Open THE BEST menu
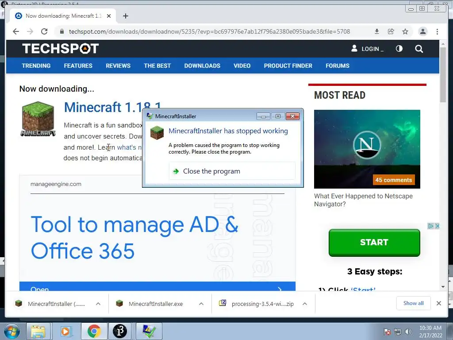Image resolution: width=453 pixels, height=340 pixels. [157, 66]
